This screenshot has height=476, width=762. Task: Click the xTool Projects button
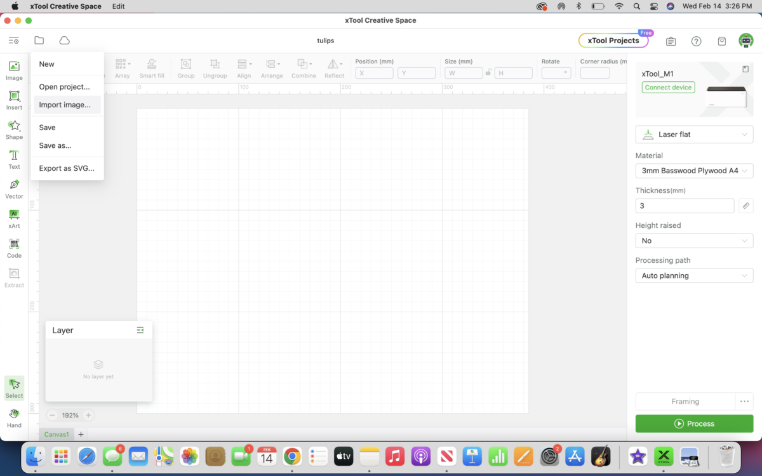coord(613,41)
